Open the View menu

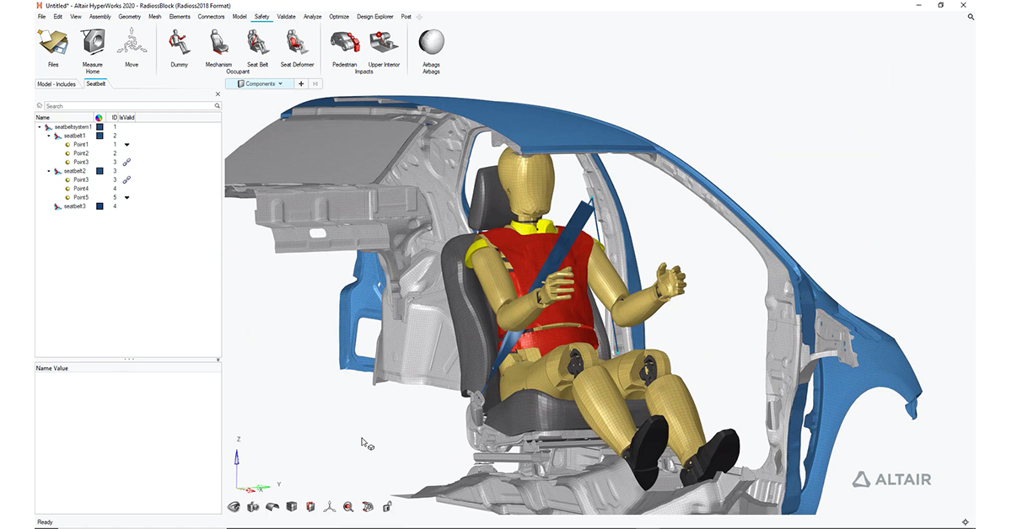(76, 16)
